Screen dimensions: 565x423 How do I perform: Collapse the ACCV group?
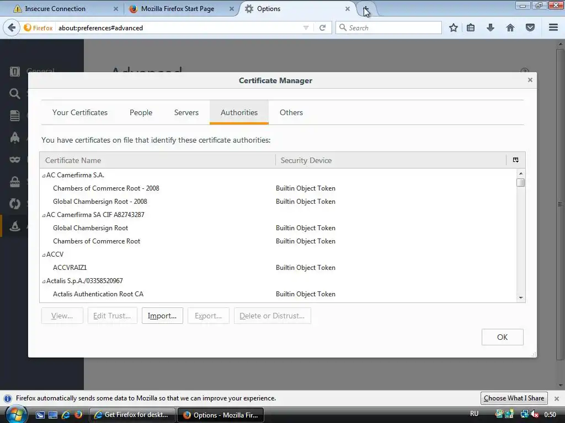point(44,254)
